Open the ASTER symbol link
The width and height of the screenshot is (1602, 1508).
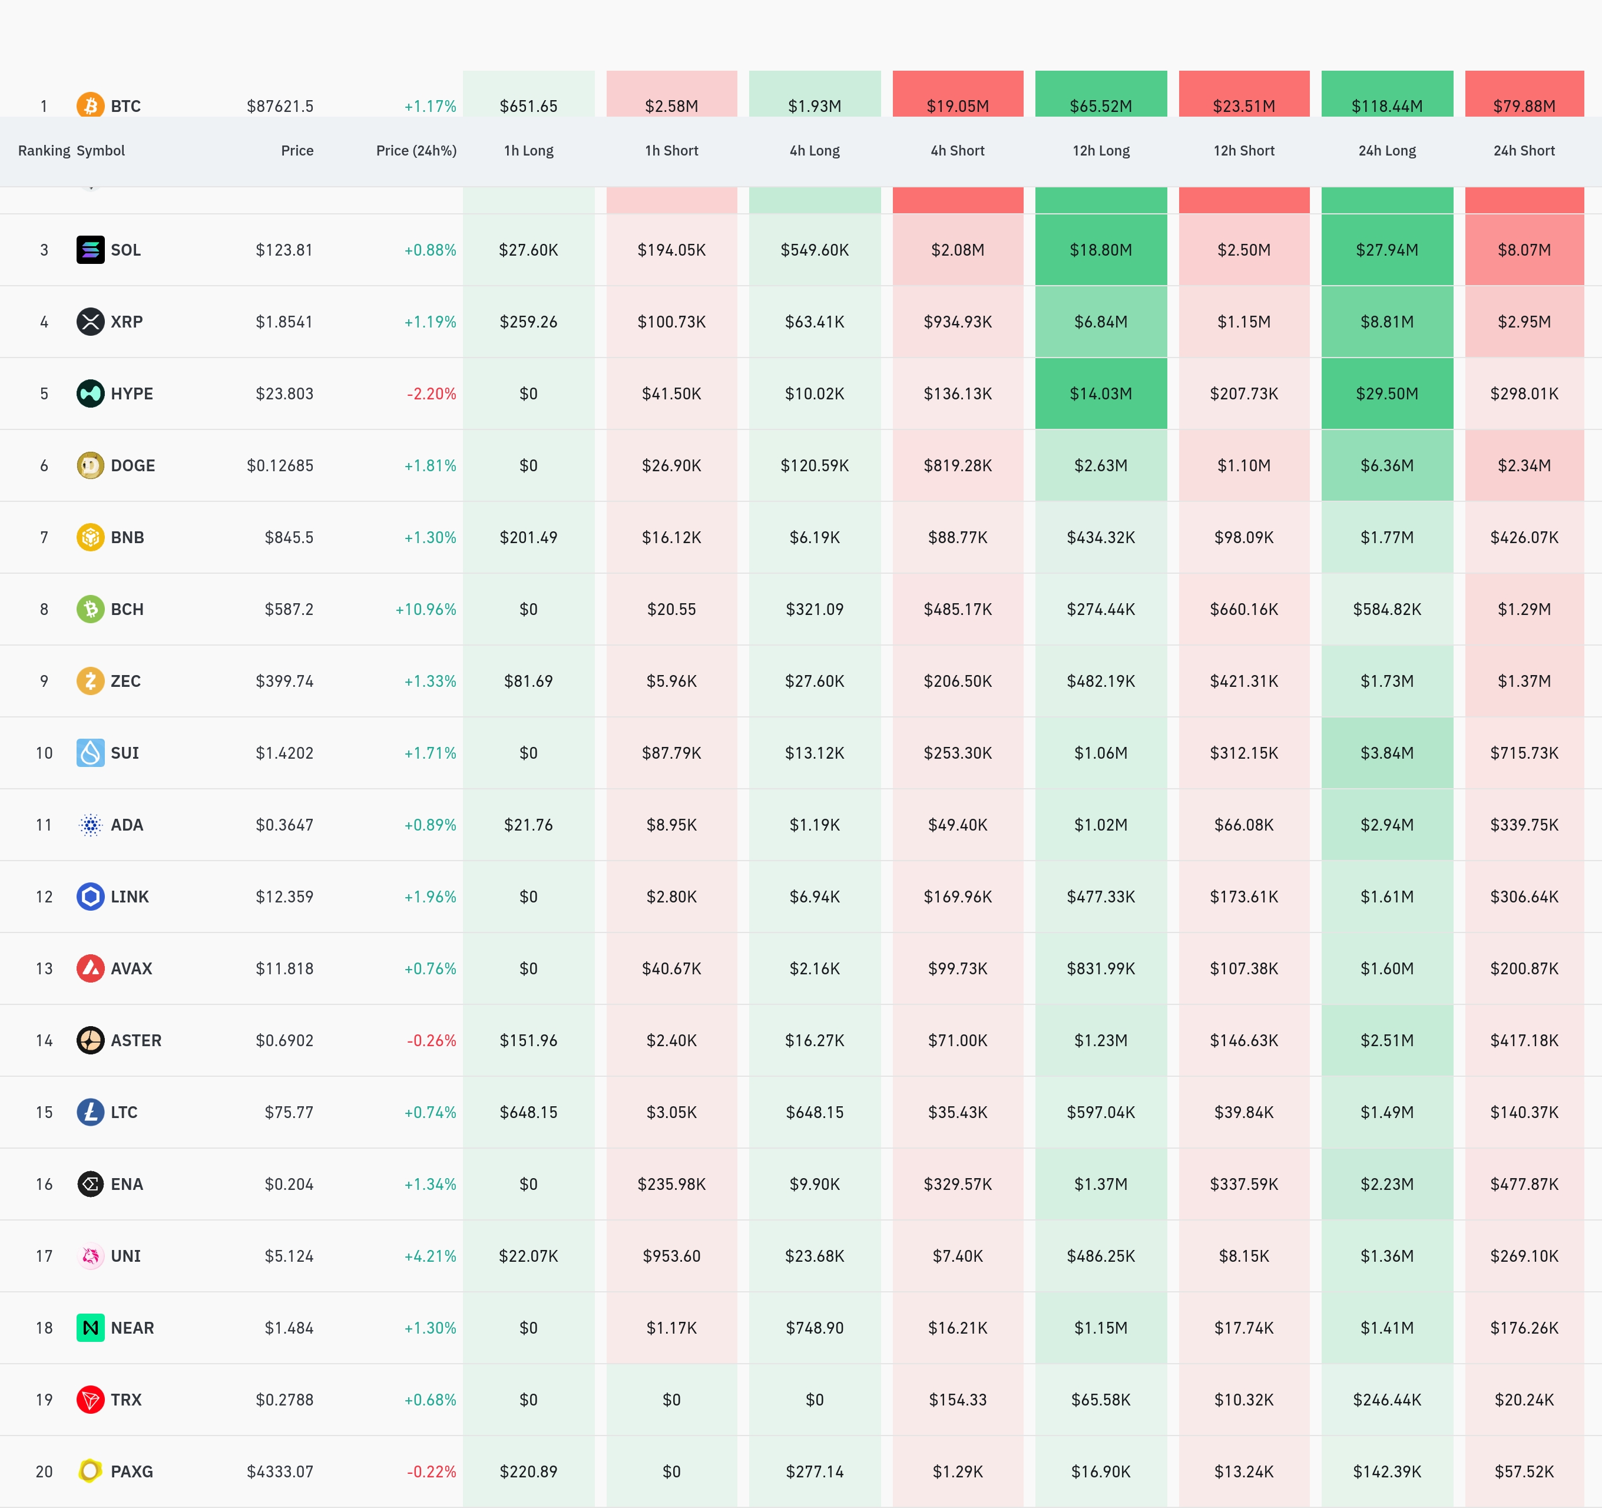pos(135,1040)
